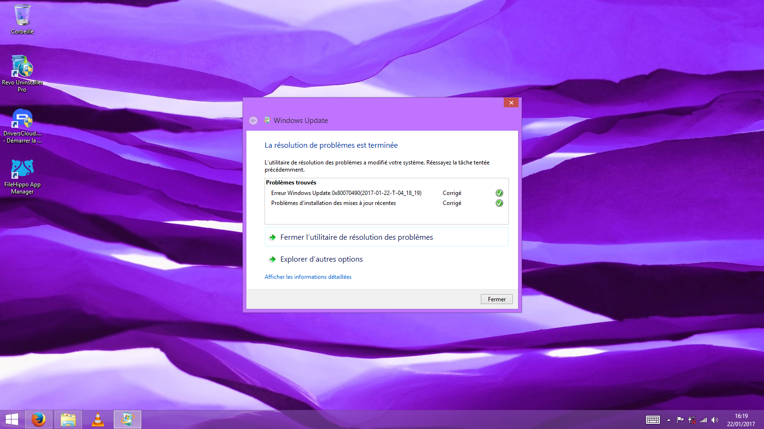Click the network status tray icon
Screen dimensions: 764x429
[692, 420]
